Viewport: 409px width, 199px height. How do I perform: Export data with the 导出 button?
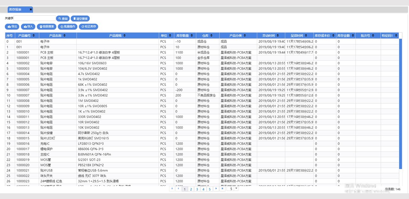(12, 27)
